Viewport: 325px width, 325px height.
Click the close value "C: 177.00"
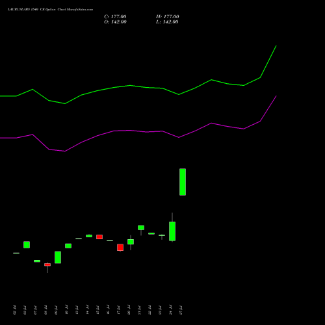115,17
